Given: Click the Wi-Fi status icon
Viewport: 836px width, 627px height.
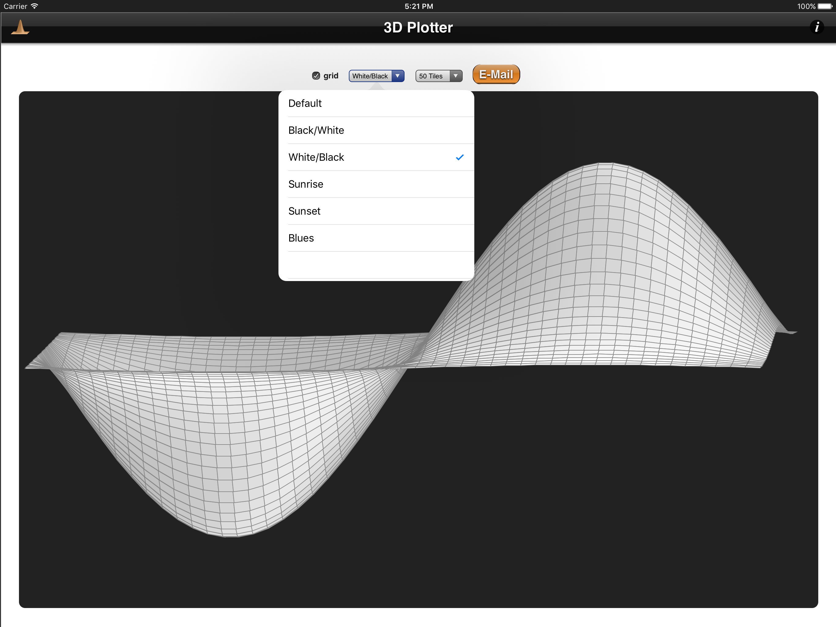Looking at the screenshot, I should [34, 6].
